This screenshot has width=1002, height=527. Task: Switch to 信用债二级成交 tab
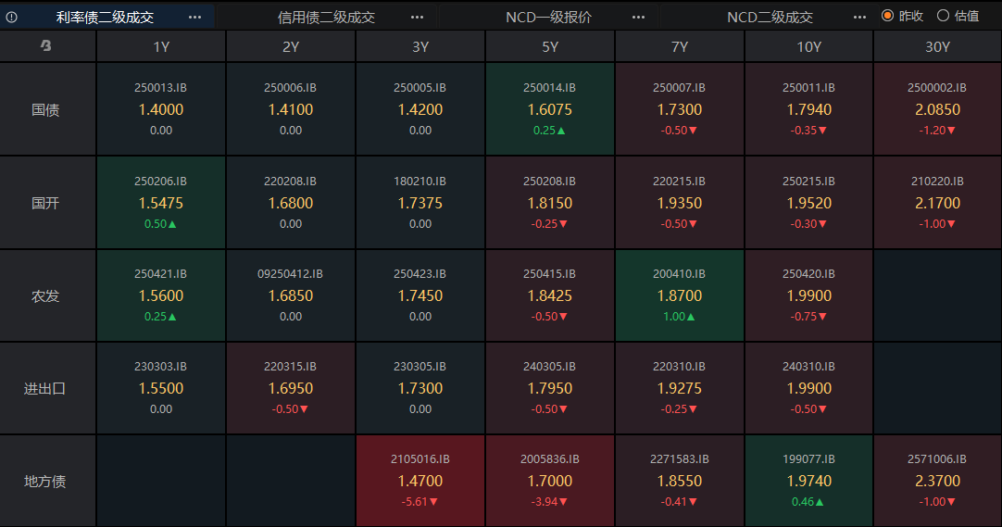point(326,18)
